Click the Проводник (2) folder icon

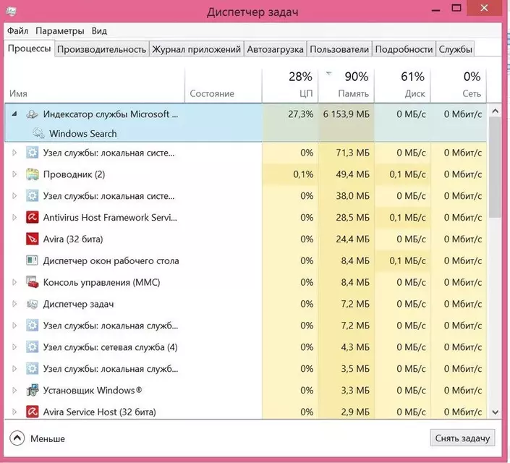(x=33, y=174)
